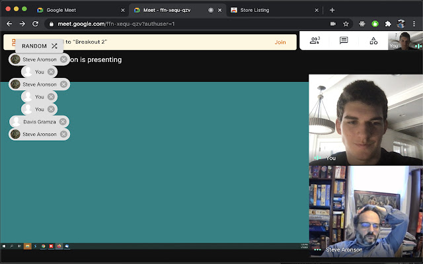Open Chrome three-dot menu
Image resolution: width=423 pixels, height=264 pixels.
(x=414, y=24)
